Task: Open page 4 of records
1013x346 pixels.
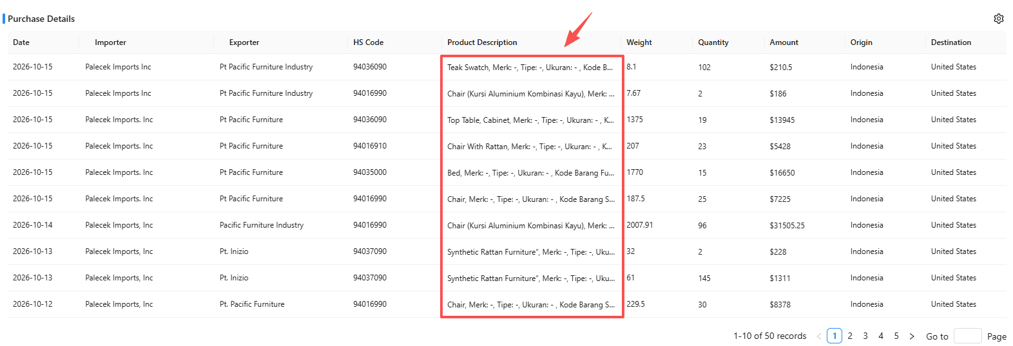Action: pos(881,336)
